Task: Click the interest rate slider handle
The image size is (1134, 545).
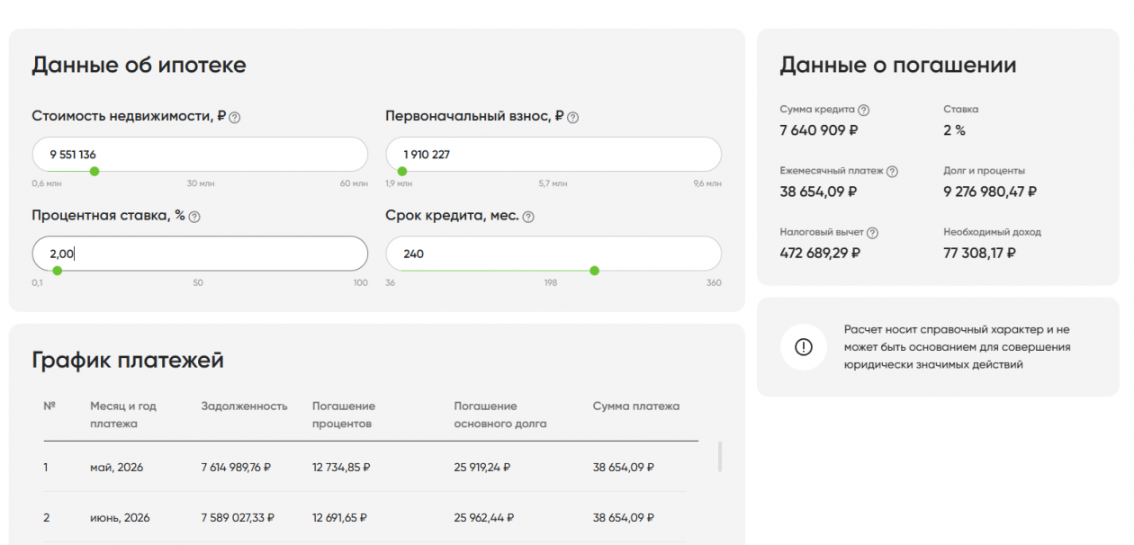Action: pyautogui.click(x=58, y=271)
